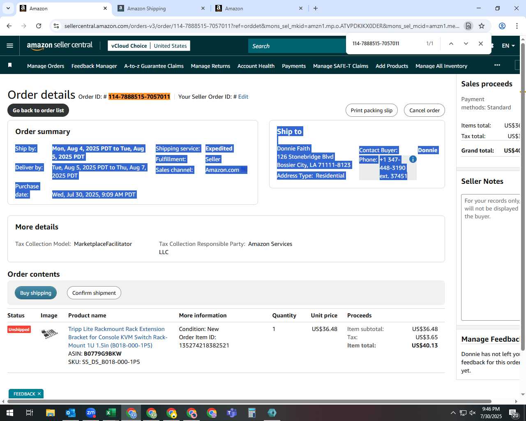Click Print packing slip button
Viewport: 526px width, 421px height.
click(x=371, y=110)
